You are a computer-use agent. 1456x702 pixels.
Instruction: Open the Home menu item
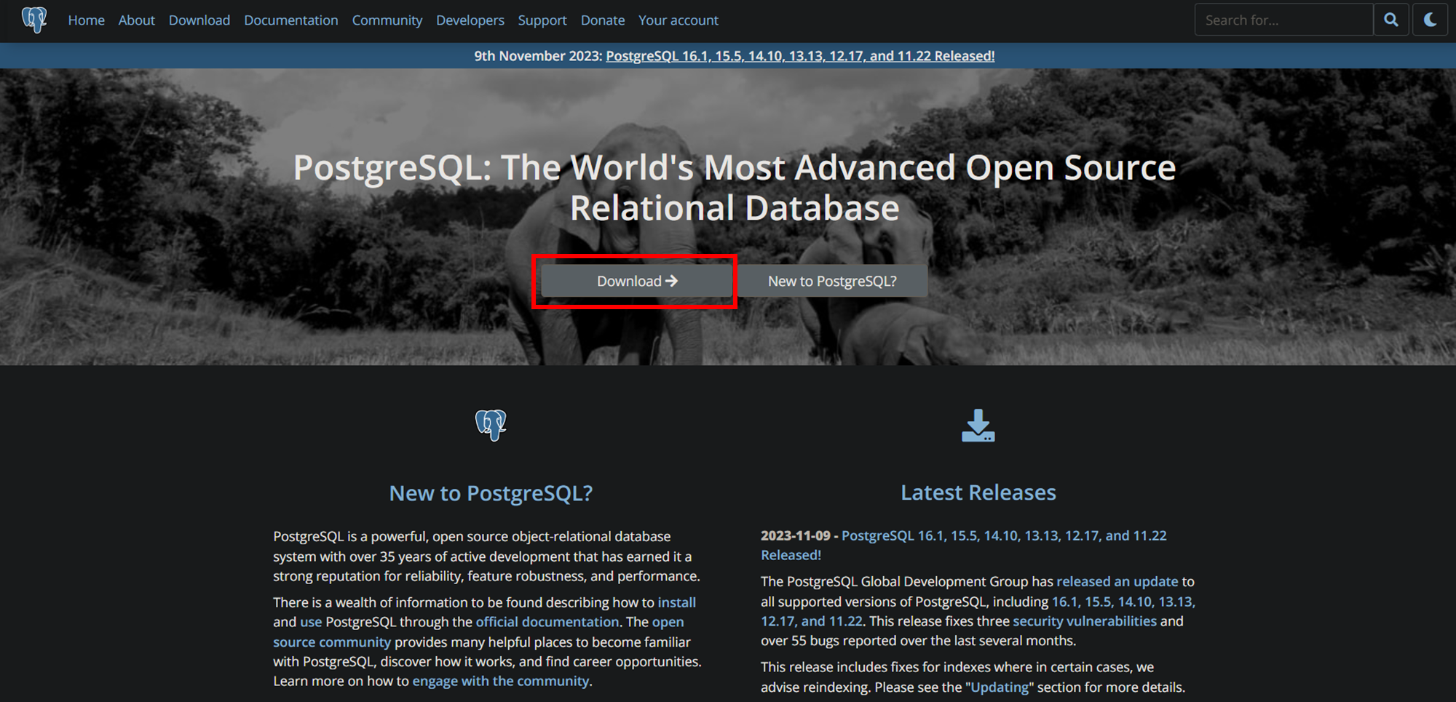tap(87, 20)
